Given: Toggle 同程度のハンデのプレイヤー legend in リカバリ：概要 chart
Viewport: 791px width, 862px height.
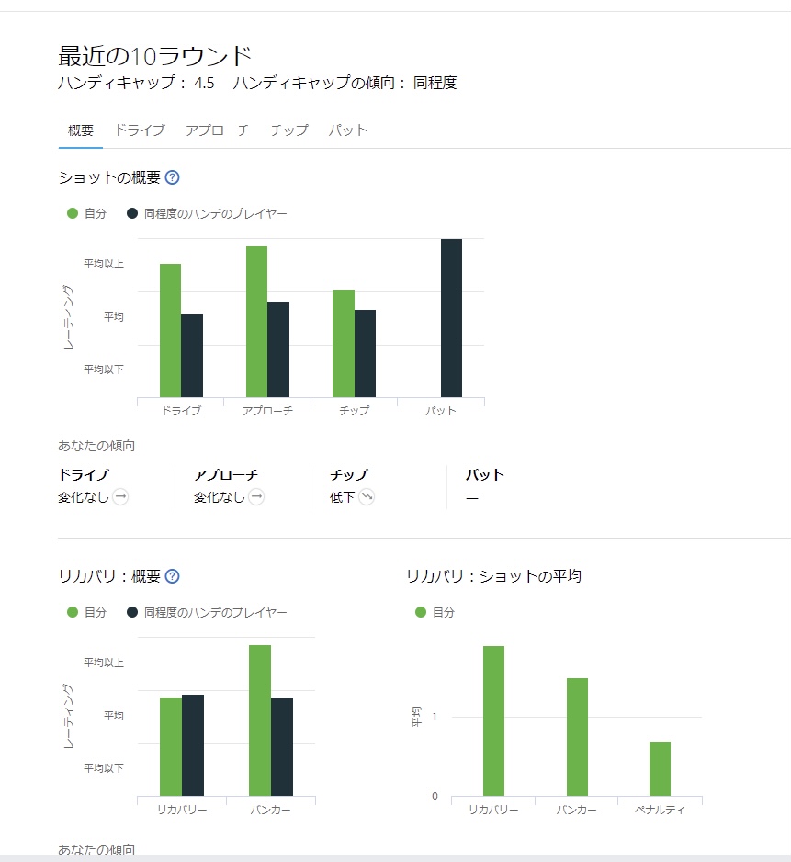Looking at the screenshot, I should 207,612.
